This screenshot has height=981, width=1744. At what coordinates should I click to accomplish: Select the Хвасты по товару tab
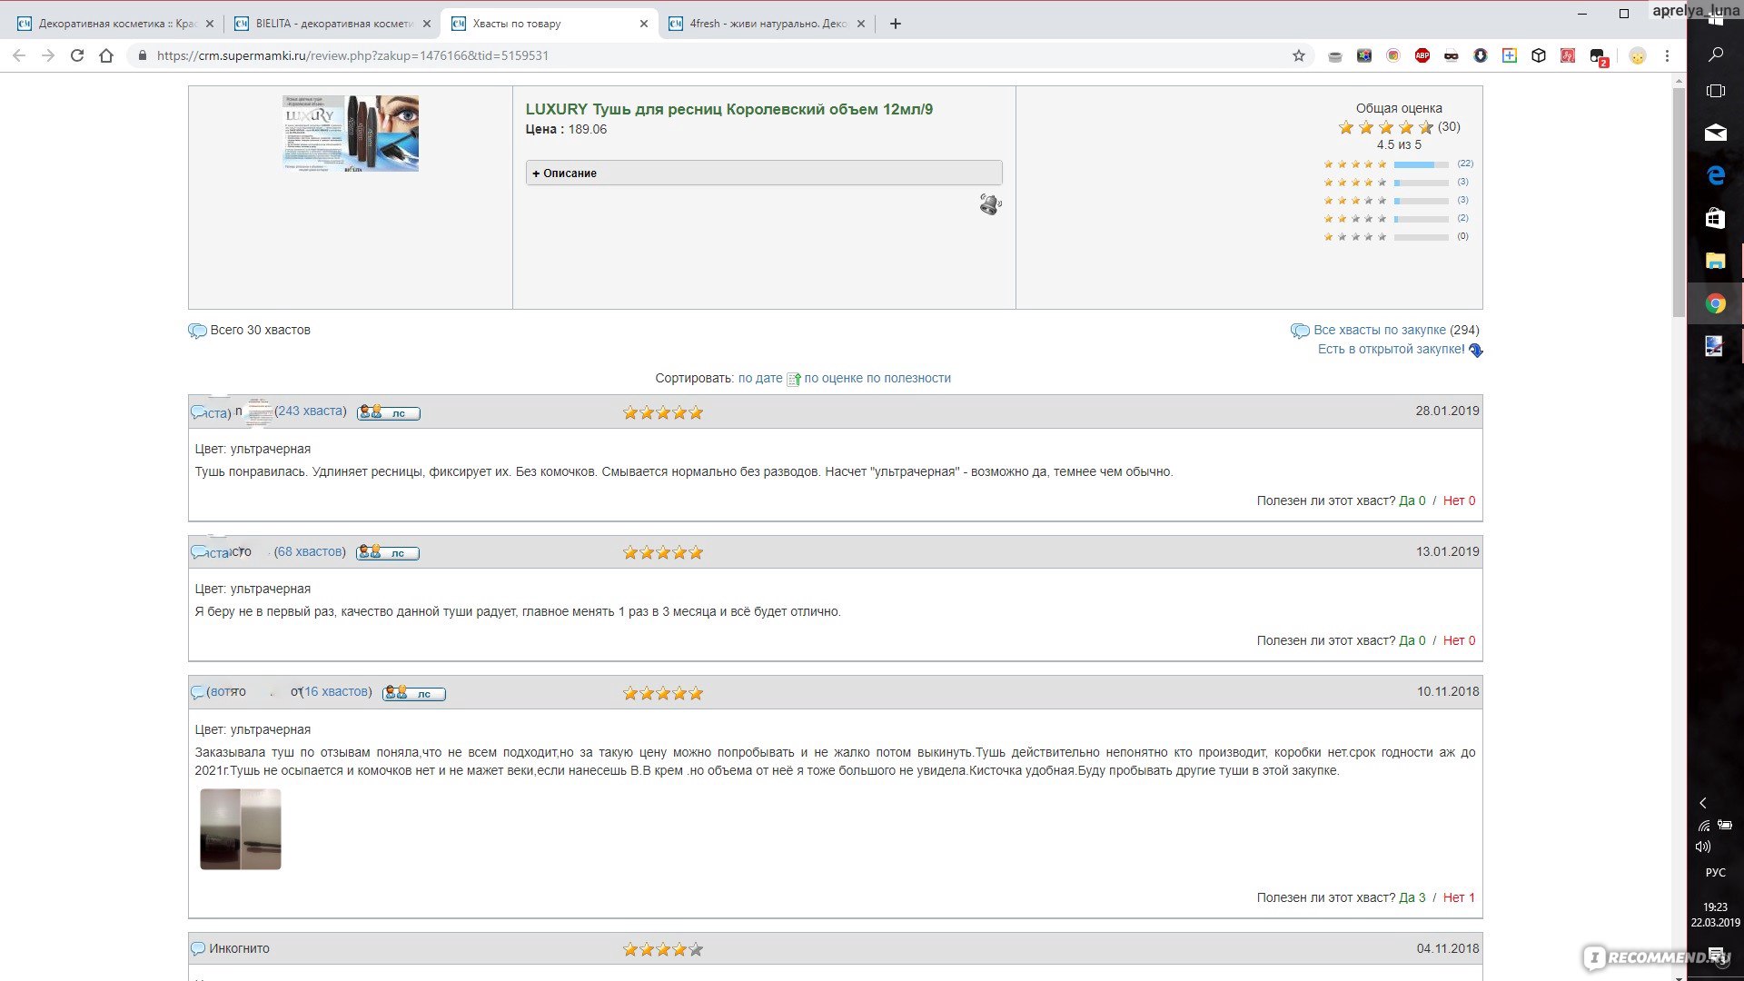pos(549,24)
